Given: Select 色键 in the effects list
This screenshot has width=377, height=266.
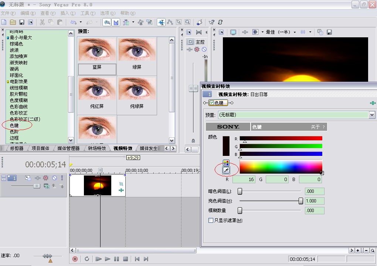Looking at the screenshot, I should pyautogui.click(x=14, y=126).
